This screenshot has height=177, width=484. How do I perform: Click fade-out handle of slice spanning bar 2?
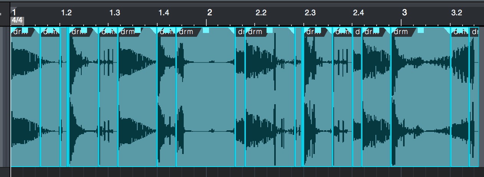click(232, 30)
